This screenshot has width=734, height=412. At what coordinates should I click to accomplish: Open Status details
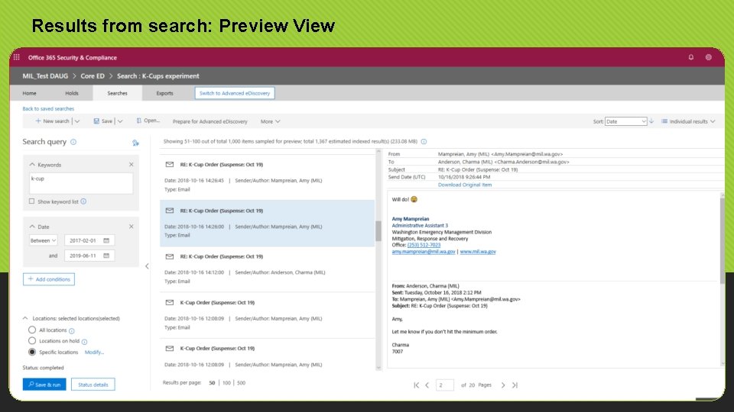(93, 385)
